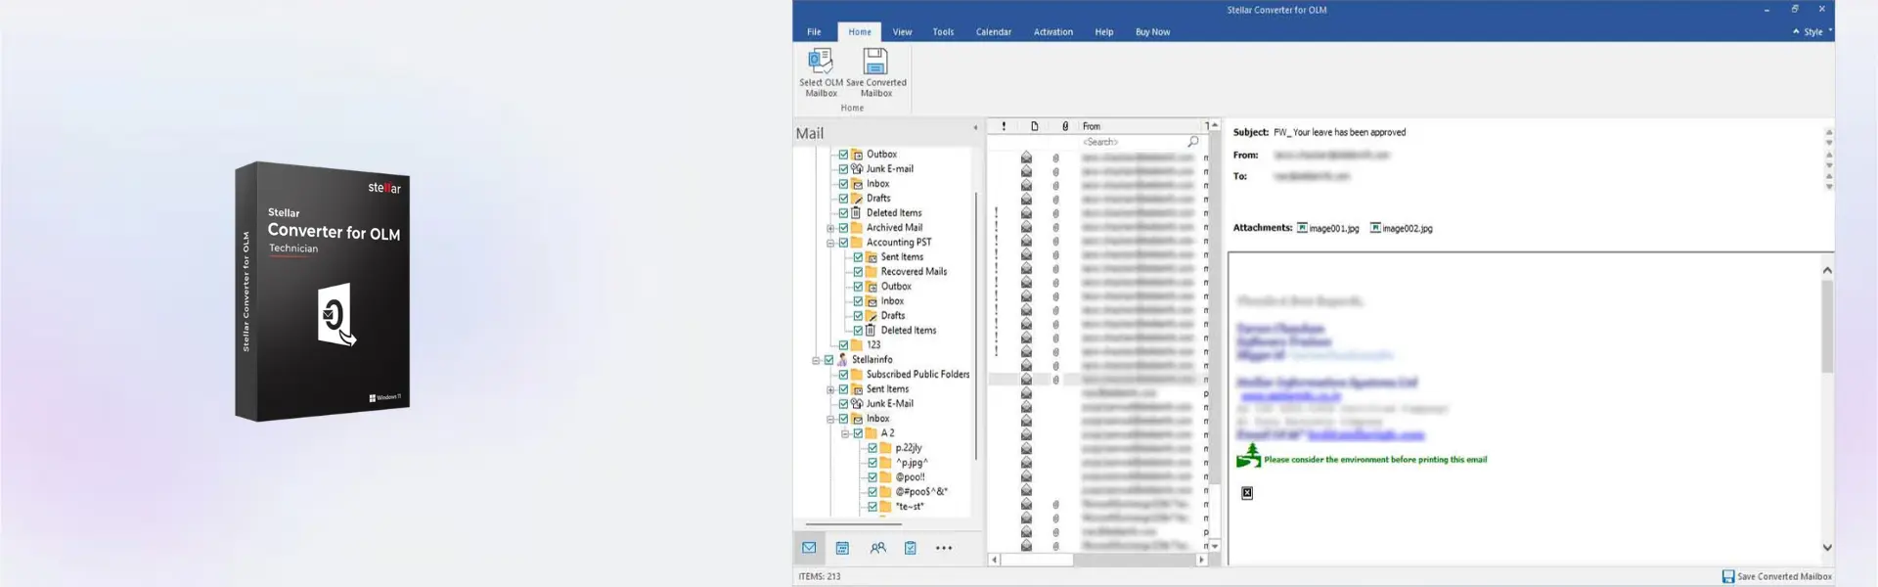The width and height of the screenshot is (1878, 587).
Task: Open the image001.jpg attachment
Action: [1328, 228]
